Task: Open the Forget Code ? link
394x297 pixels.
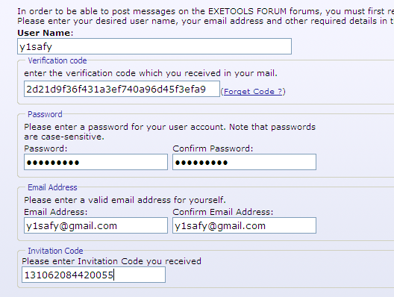Action: 253,92
